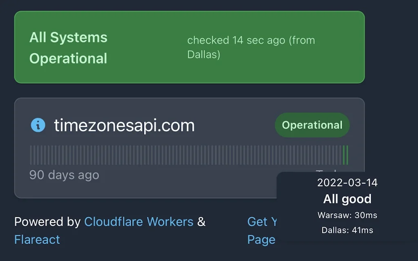Open the Cloudflare Workers link
Viewport: 418px width, 261px height.
click(139, 221)
